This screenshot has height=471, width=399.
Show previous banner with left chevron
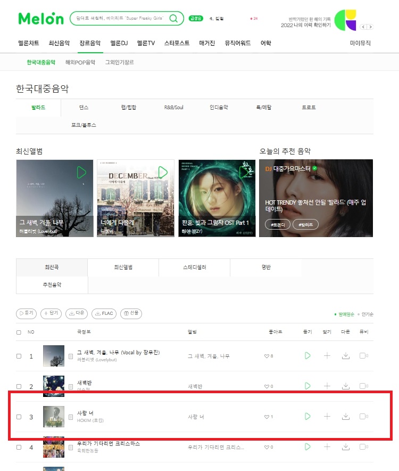coord(363,27)
